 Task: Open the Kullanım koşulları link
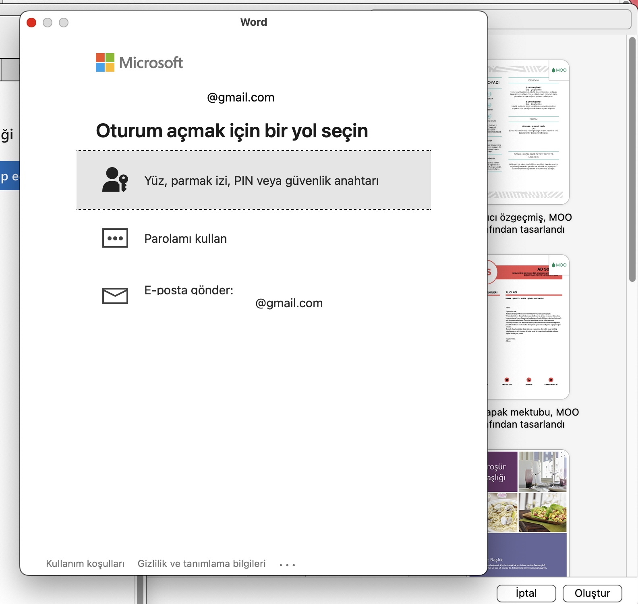coord(85,563)
